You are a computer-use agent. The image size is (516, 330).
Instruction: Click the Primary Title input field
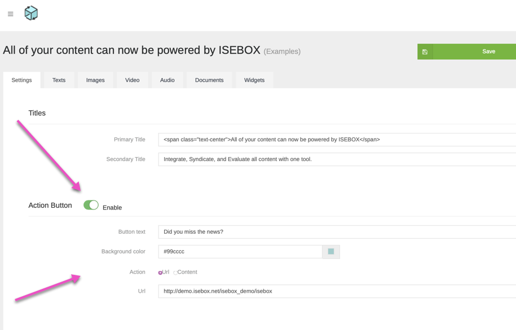[x=337, y=139]
